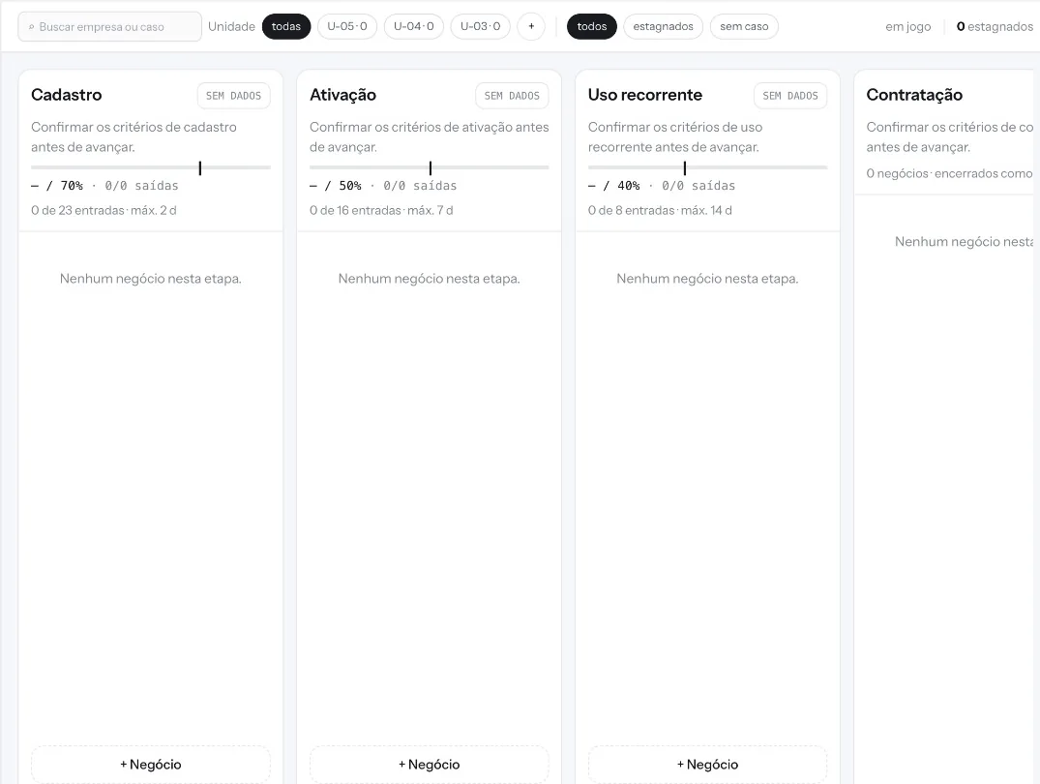Click Cadastro description about critérios de cadastro
Viewport: 1040px width, 784px height.
click(x=134, y=136)
